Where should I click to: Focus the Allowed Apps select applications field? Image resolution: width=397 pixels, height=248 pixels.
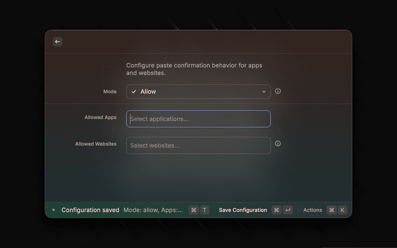(x=198, y=118)
